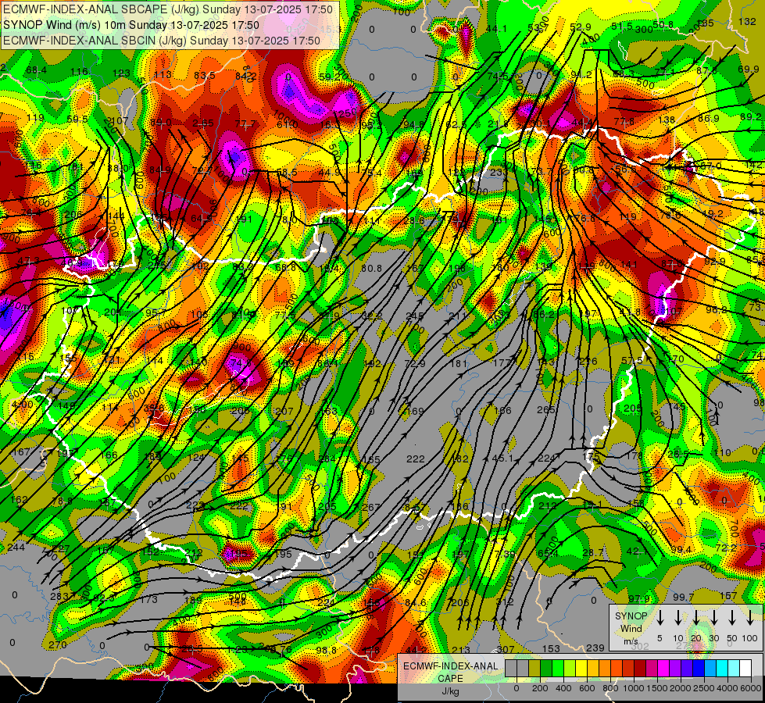
Task: Pick the white CAPE legend swatch
Action: click(x=745, y=669)
